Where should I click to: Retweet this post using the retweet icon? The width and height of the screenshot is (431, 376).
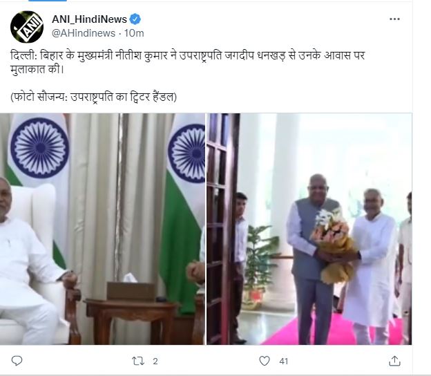[138, 361]
